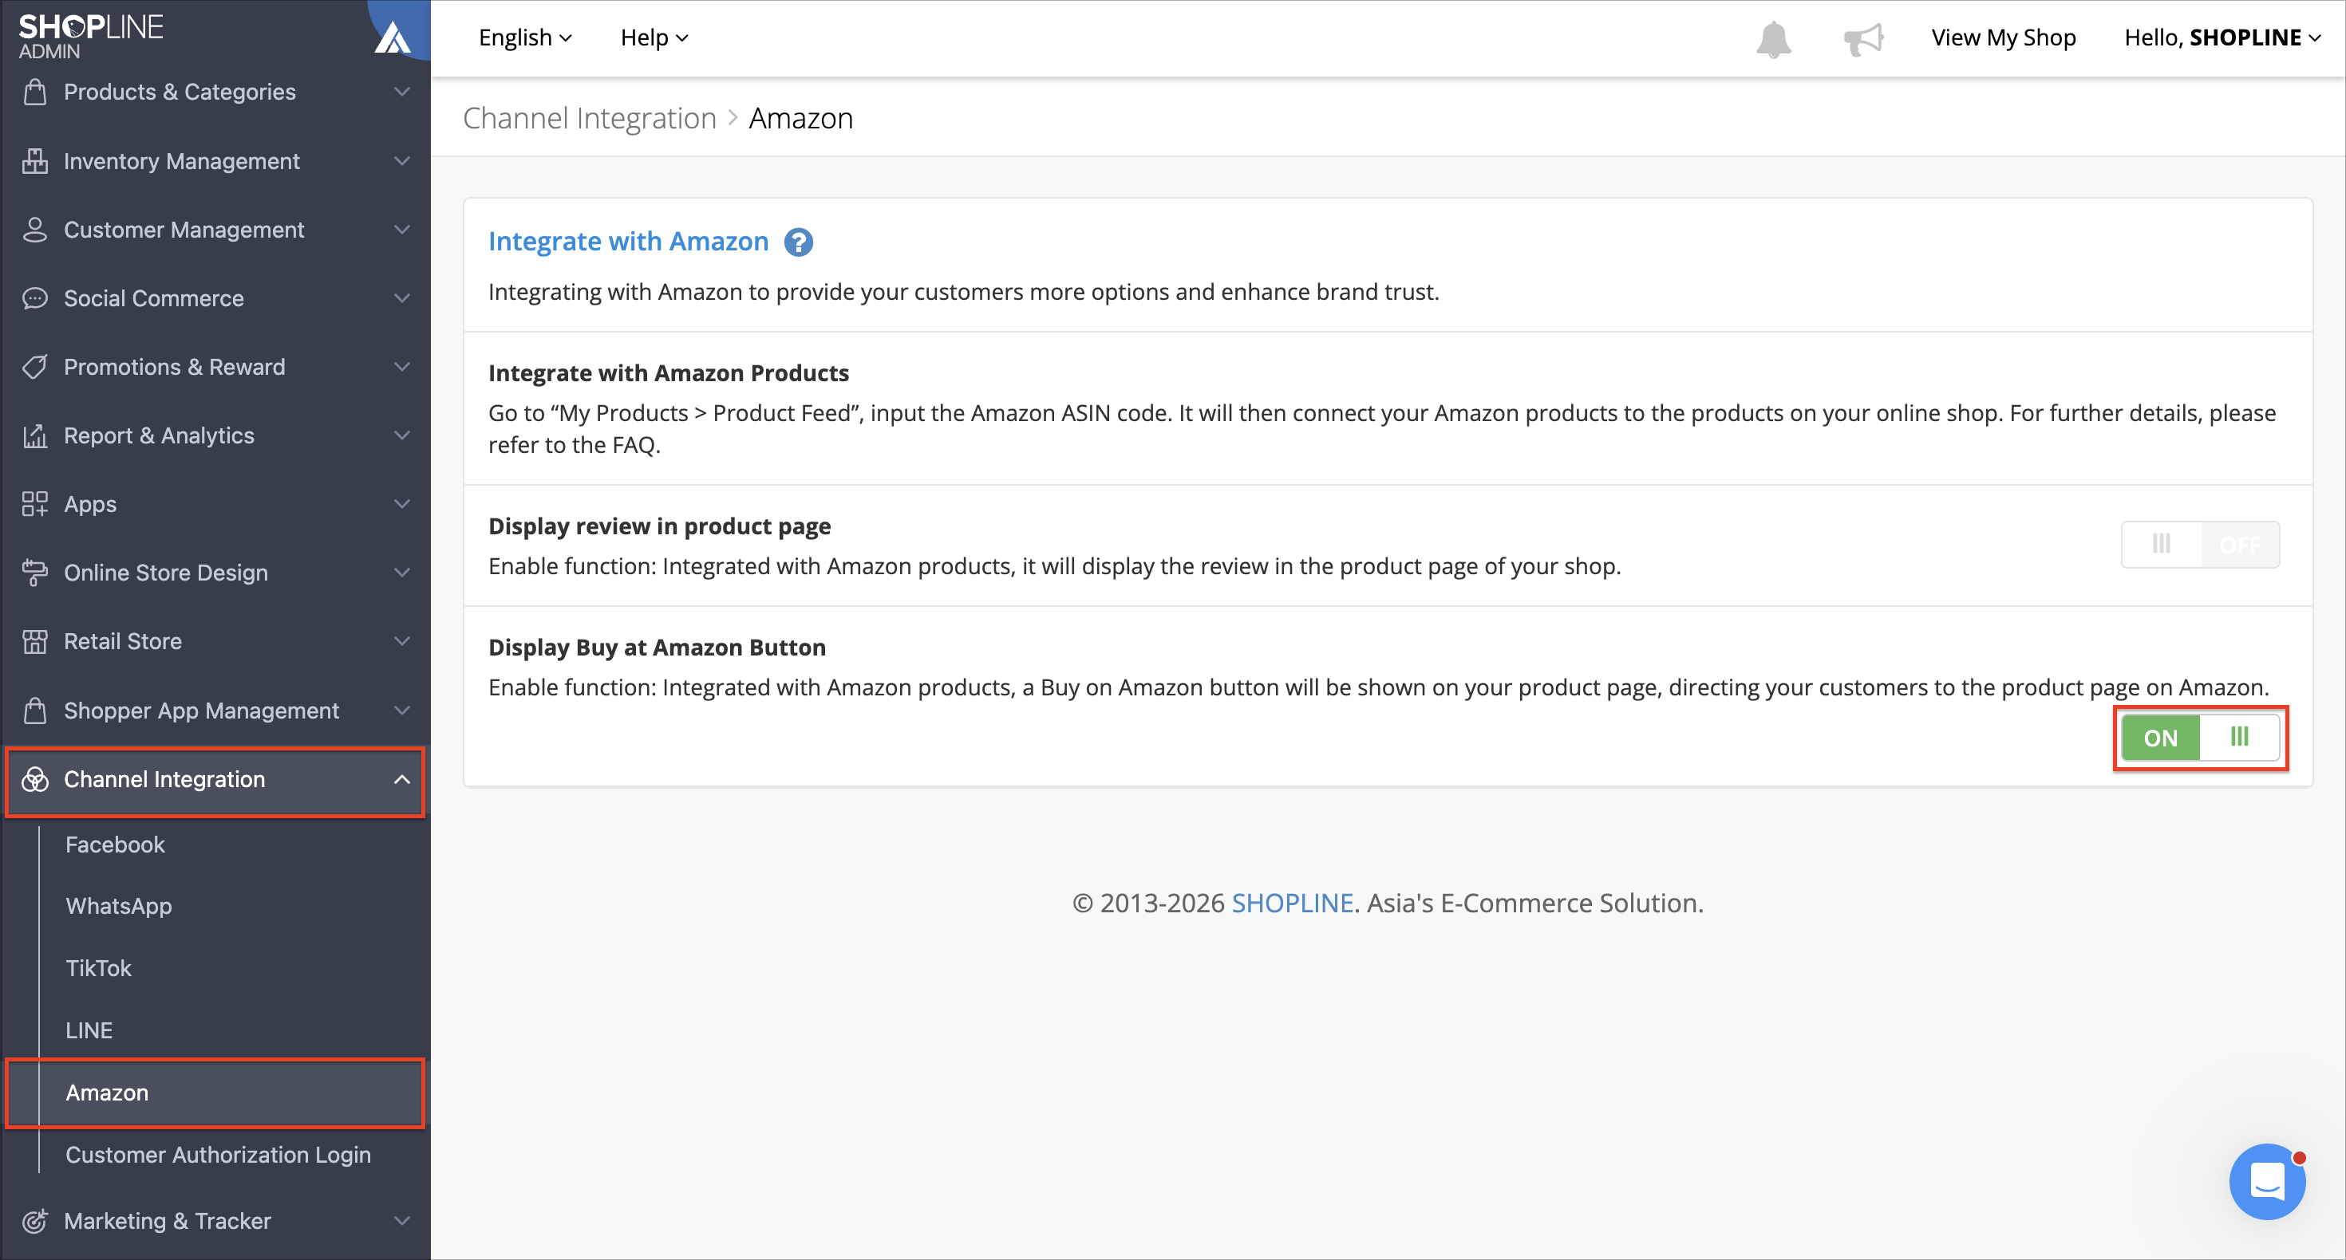Expand Marketing & Tracker chevron
2346x1260 pixels.
tap(401, 1221)
